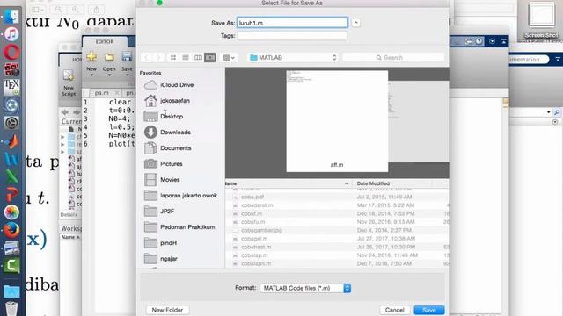This screenshot has width=563, height=316.
Task: Click help question mark icon in MATLAB
Action: [x=479, y=41]
